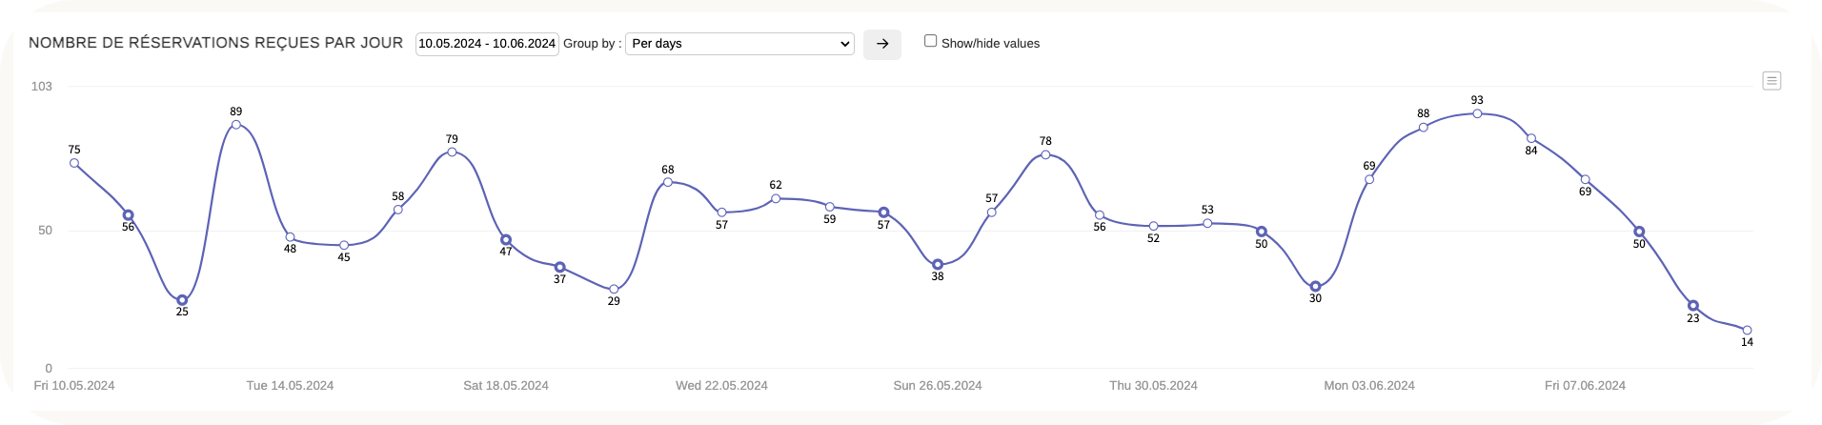Click the peak data point labeled 93
This screenshot has height=425, width=1822.
(x=1477, y=113)
